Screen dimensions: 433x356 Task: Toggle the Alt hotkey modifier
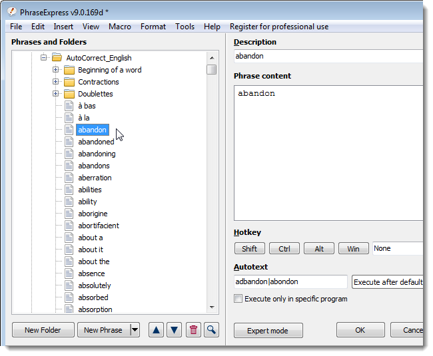pyautogui.click(x=319, y=248)
